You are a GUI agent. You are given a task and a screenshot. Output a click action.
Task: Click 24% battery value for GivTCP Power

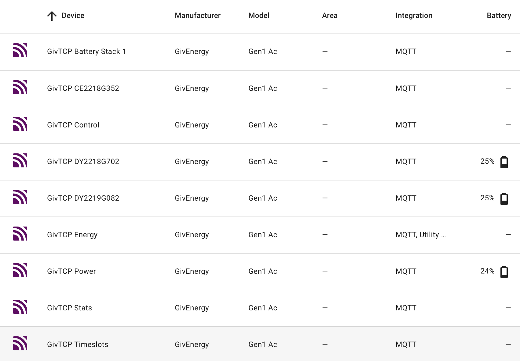coord(487,271)
